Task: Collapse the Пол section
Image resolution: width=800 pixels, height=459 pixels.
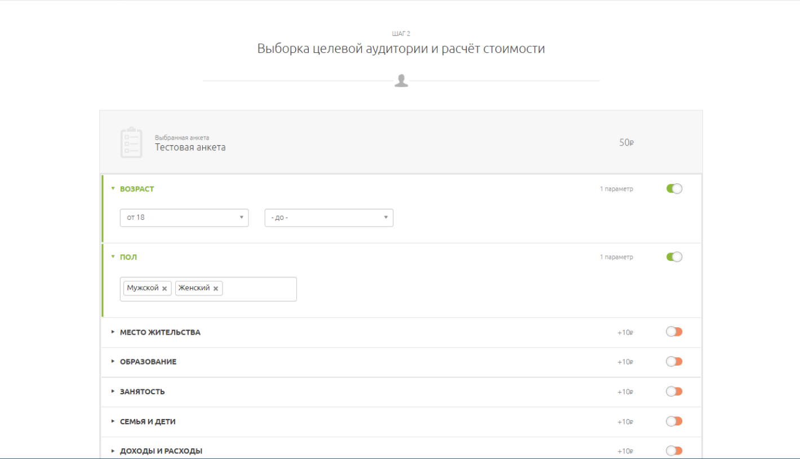Action: [x=128, y=257]
